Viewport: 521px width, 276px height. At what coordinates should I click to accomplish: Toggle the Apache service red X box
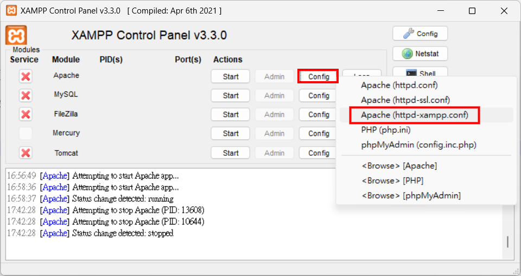pos(26,76)
